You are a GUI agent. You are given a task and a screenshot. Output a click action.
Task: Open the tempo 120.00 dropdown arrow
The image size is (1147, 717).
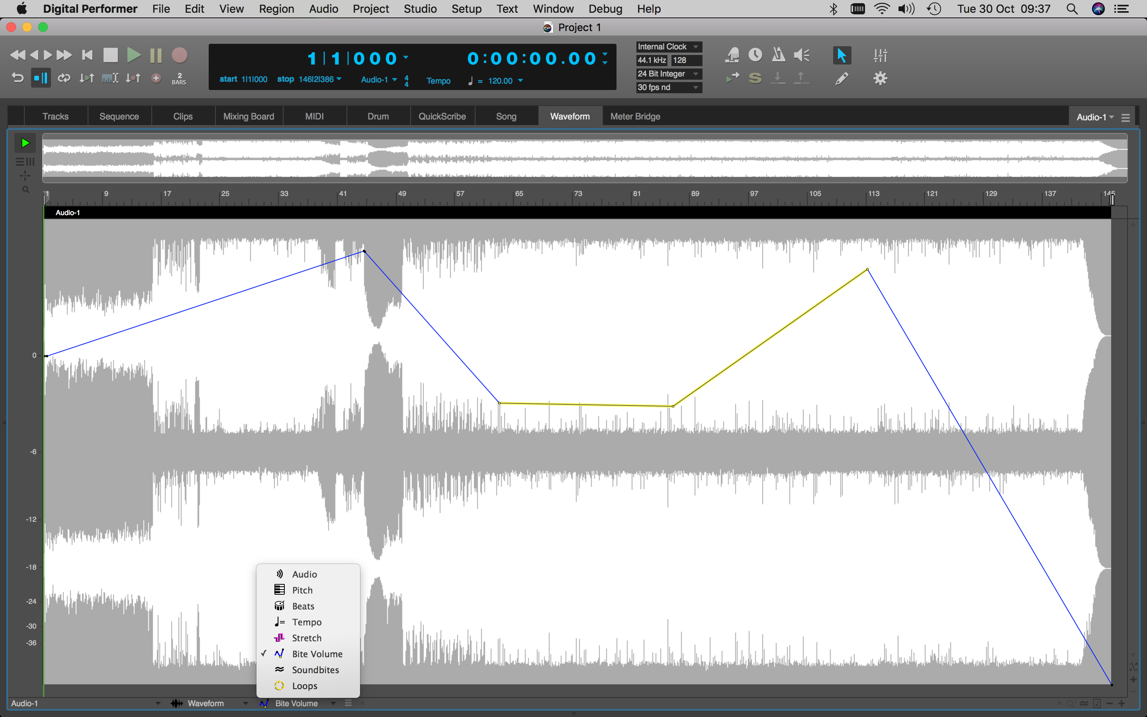521,80
